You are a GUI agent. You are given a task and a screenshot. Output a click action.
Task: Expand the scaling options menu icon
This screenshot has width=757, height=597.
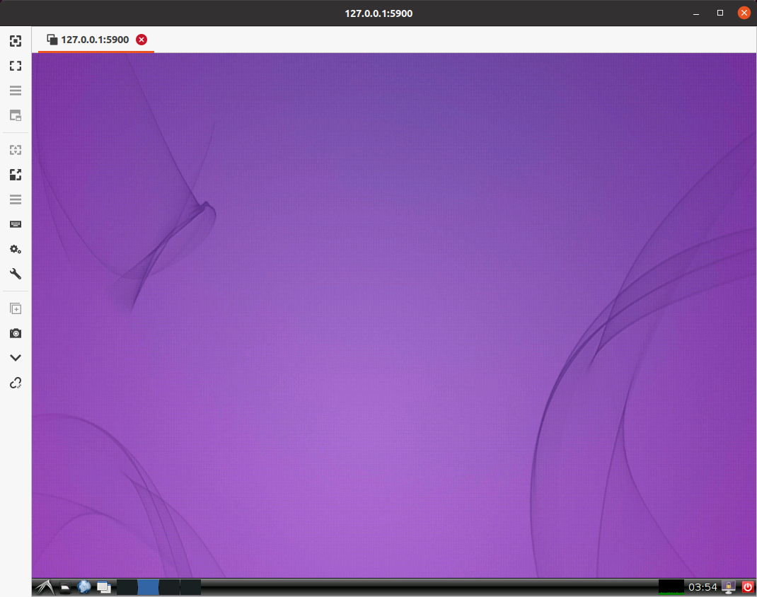15,199
